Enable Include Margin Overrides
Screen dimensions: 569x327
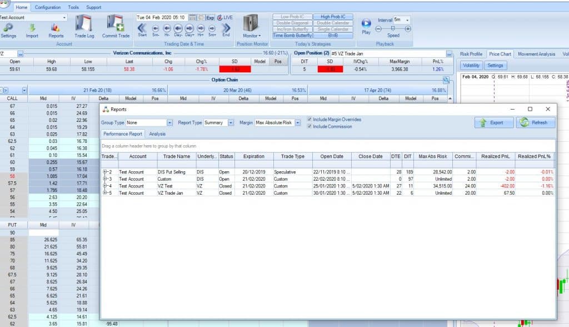(x=310, y=119)
